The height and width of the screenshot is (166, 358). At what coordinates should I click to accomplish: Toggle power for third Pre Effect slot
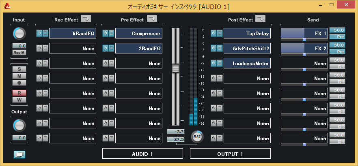click(105, 63)
